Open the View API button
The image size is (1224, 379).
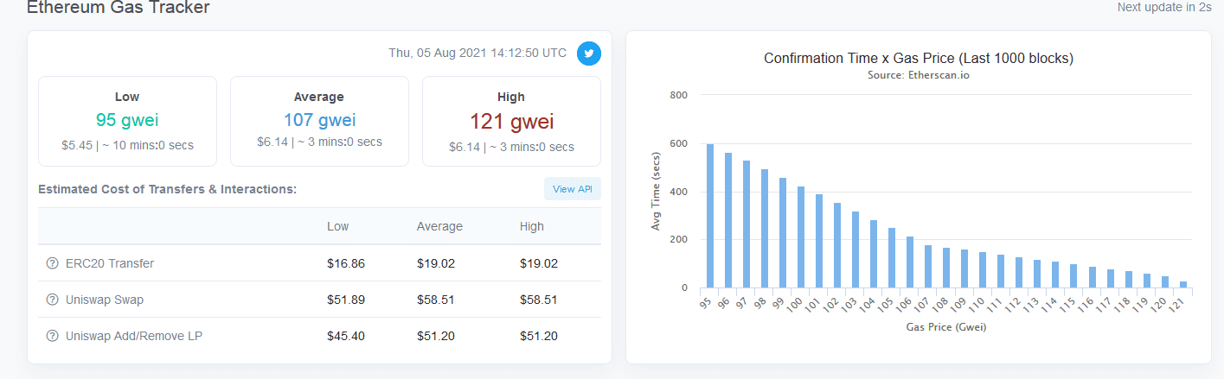click(572, 189)
